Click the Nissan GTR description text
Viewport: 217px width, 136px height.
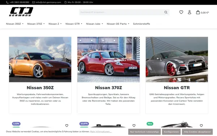point(177,99)
